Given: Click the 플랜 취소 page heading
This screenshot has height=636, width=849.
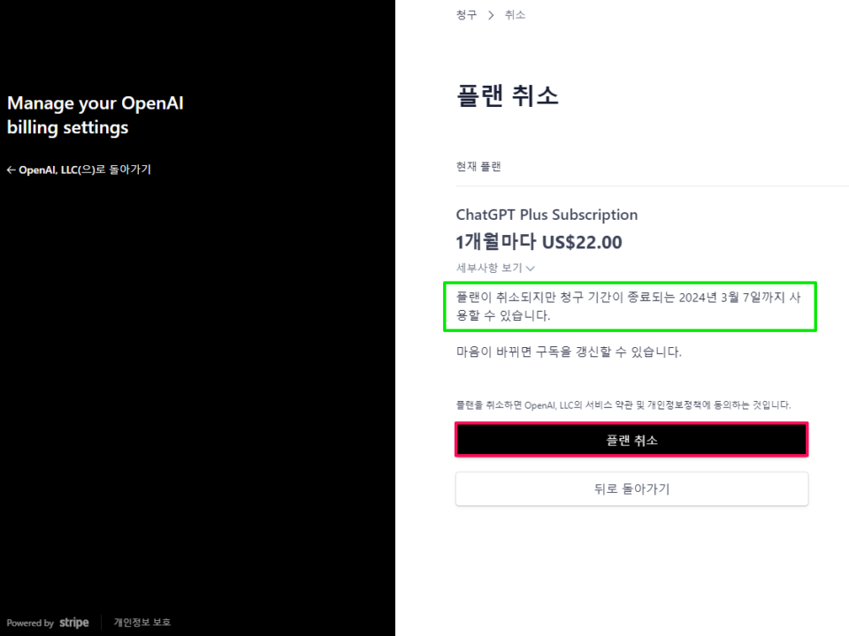Looking at the screenshot, I should [508, 95].
